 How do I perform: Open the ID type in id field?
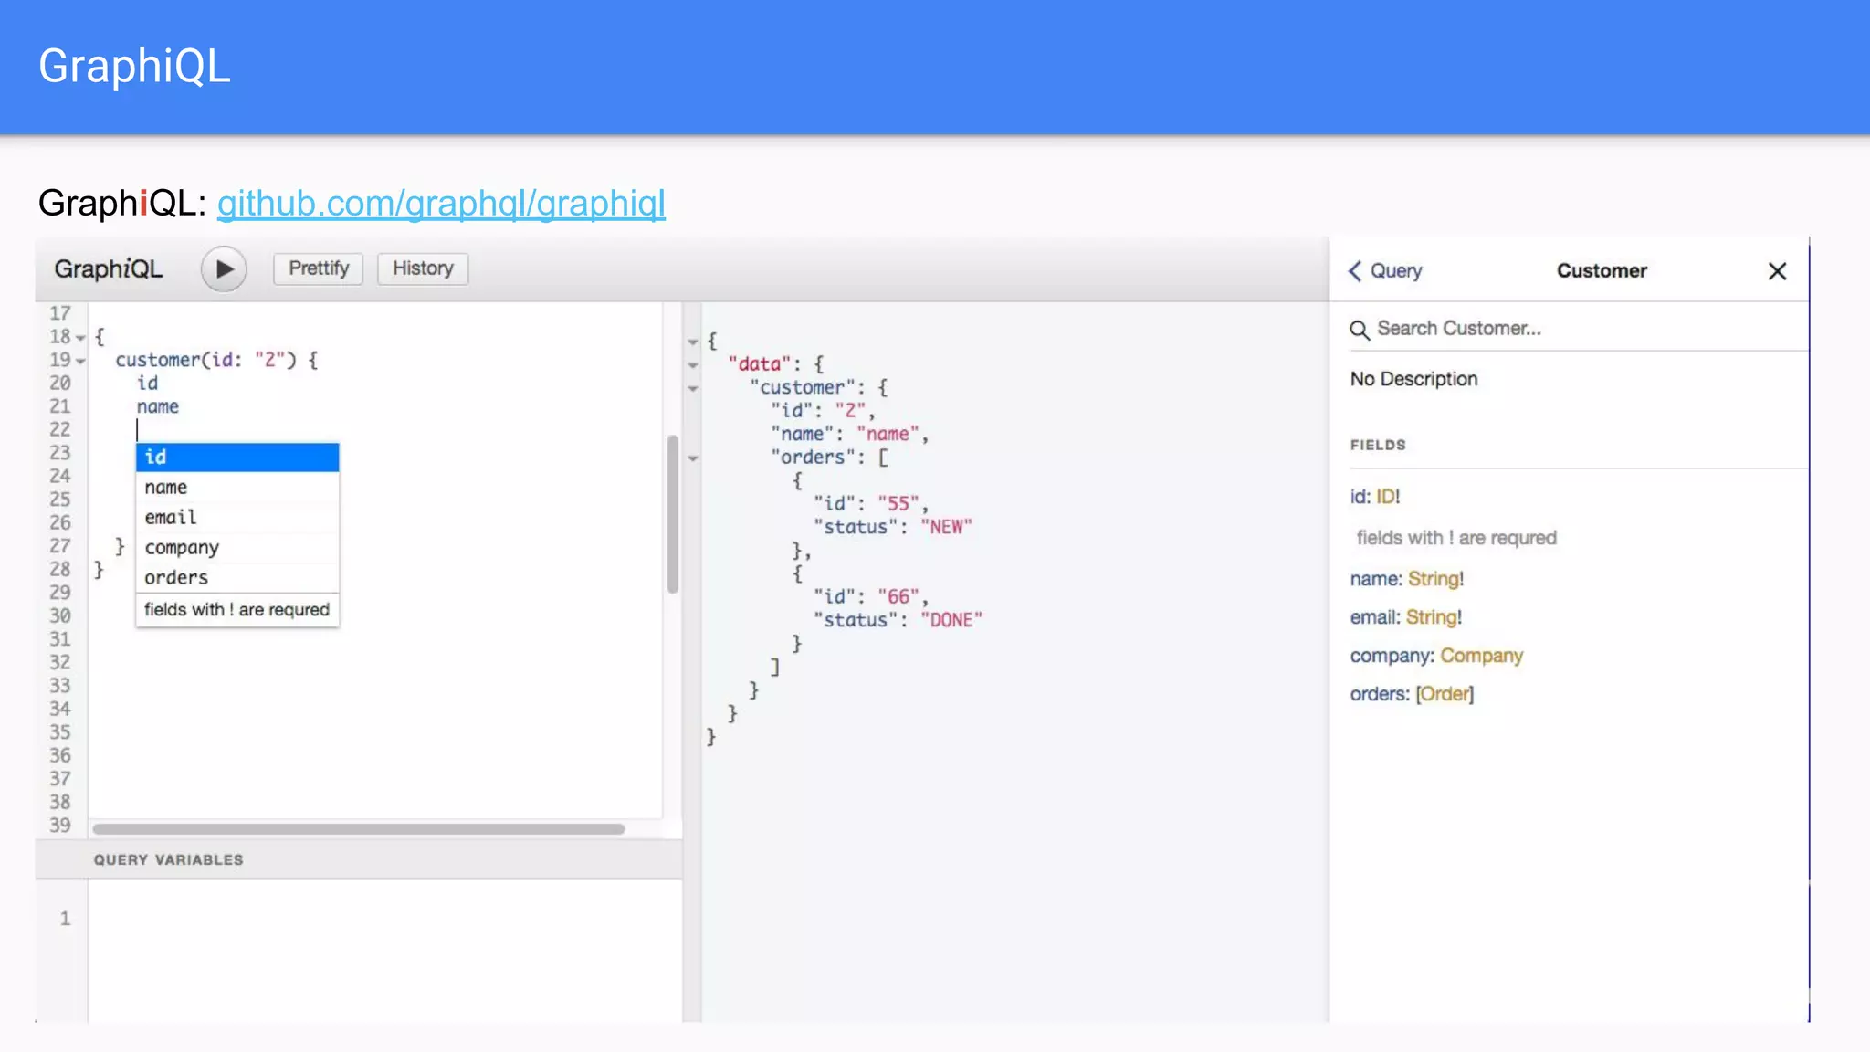1387,497
